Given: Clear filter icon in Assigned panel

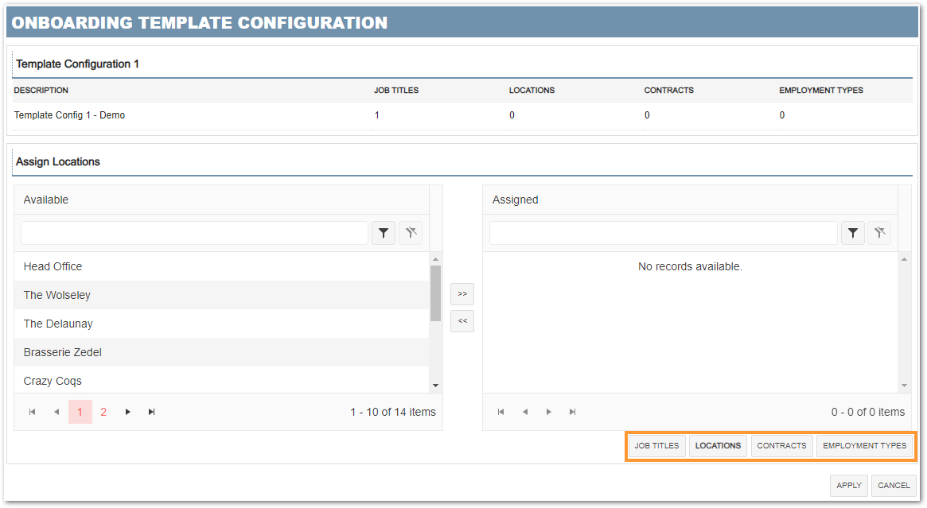Looking at the screenshot, I should coord(879,233).
